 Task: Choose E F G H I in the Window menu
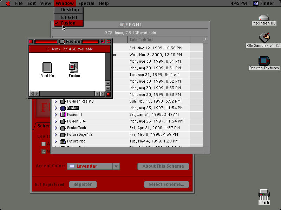click(68, 17)
